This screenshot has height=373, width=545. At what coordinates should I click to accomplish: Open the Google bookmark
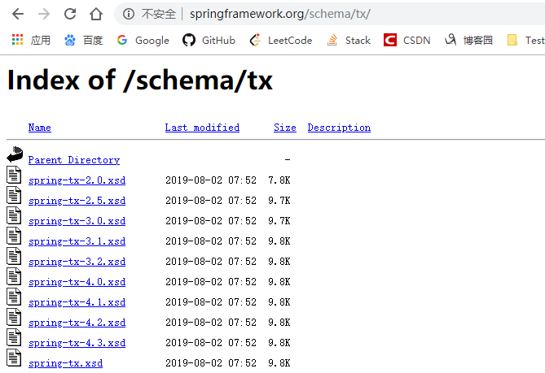143,40
